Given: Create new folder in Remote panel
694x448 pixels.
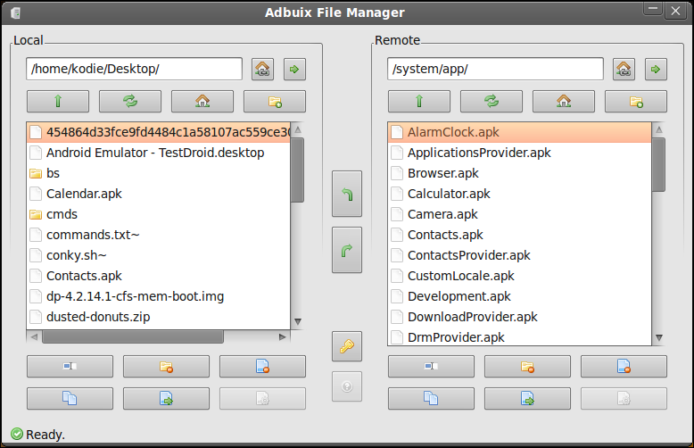Looking at the screenshot, I should (636, 102).
